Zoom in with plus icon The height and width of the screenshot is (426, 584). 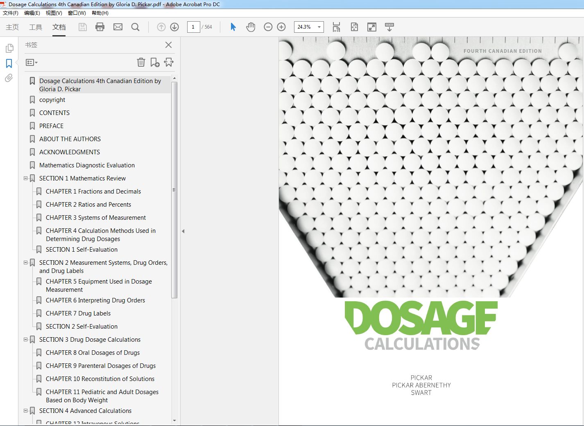pyautogui.click(x=281, y=27)
